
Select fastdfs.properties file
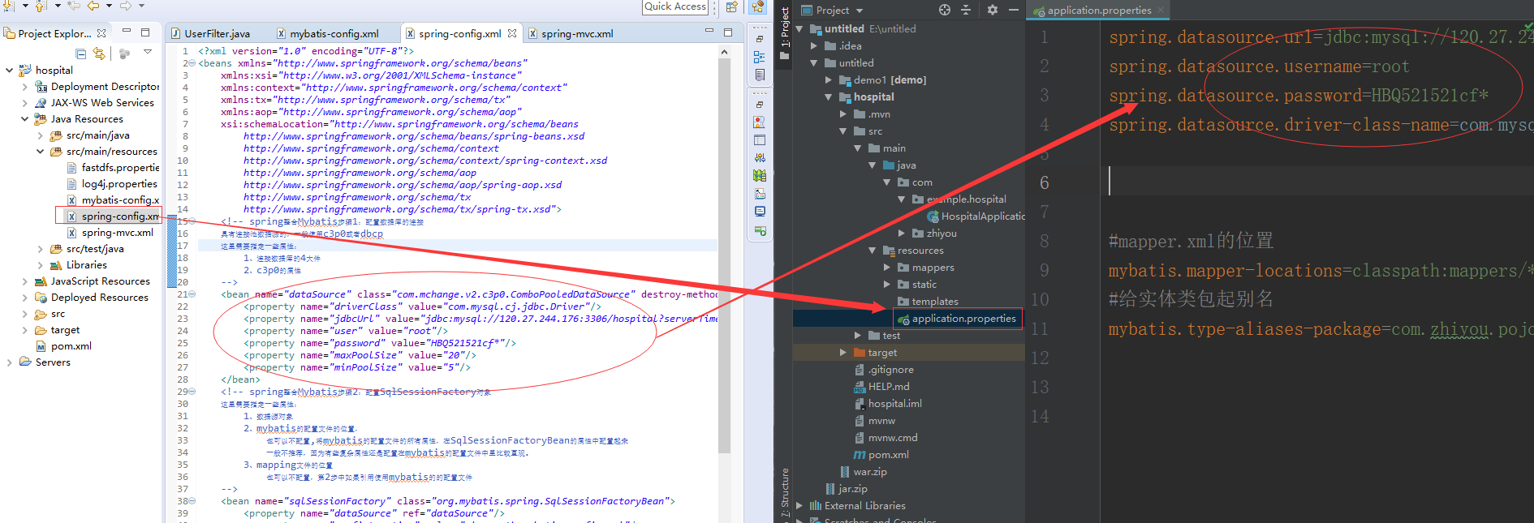tap(113, 168)
